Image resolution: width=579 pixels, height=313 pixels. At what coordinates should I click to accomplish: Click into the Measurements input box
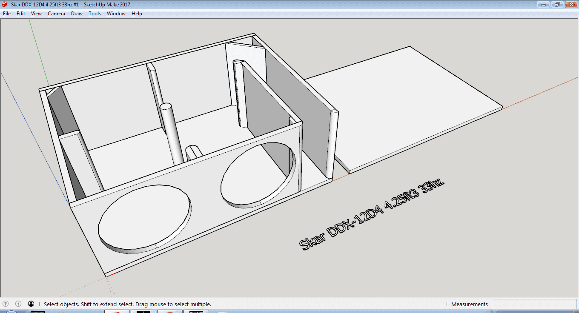[533, 304]
